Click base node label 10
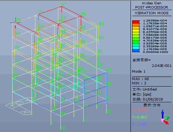 (63, 128)
